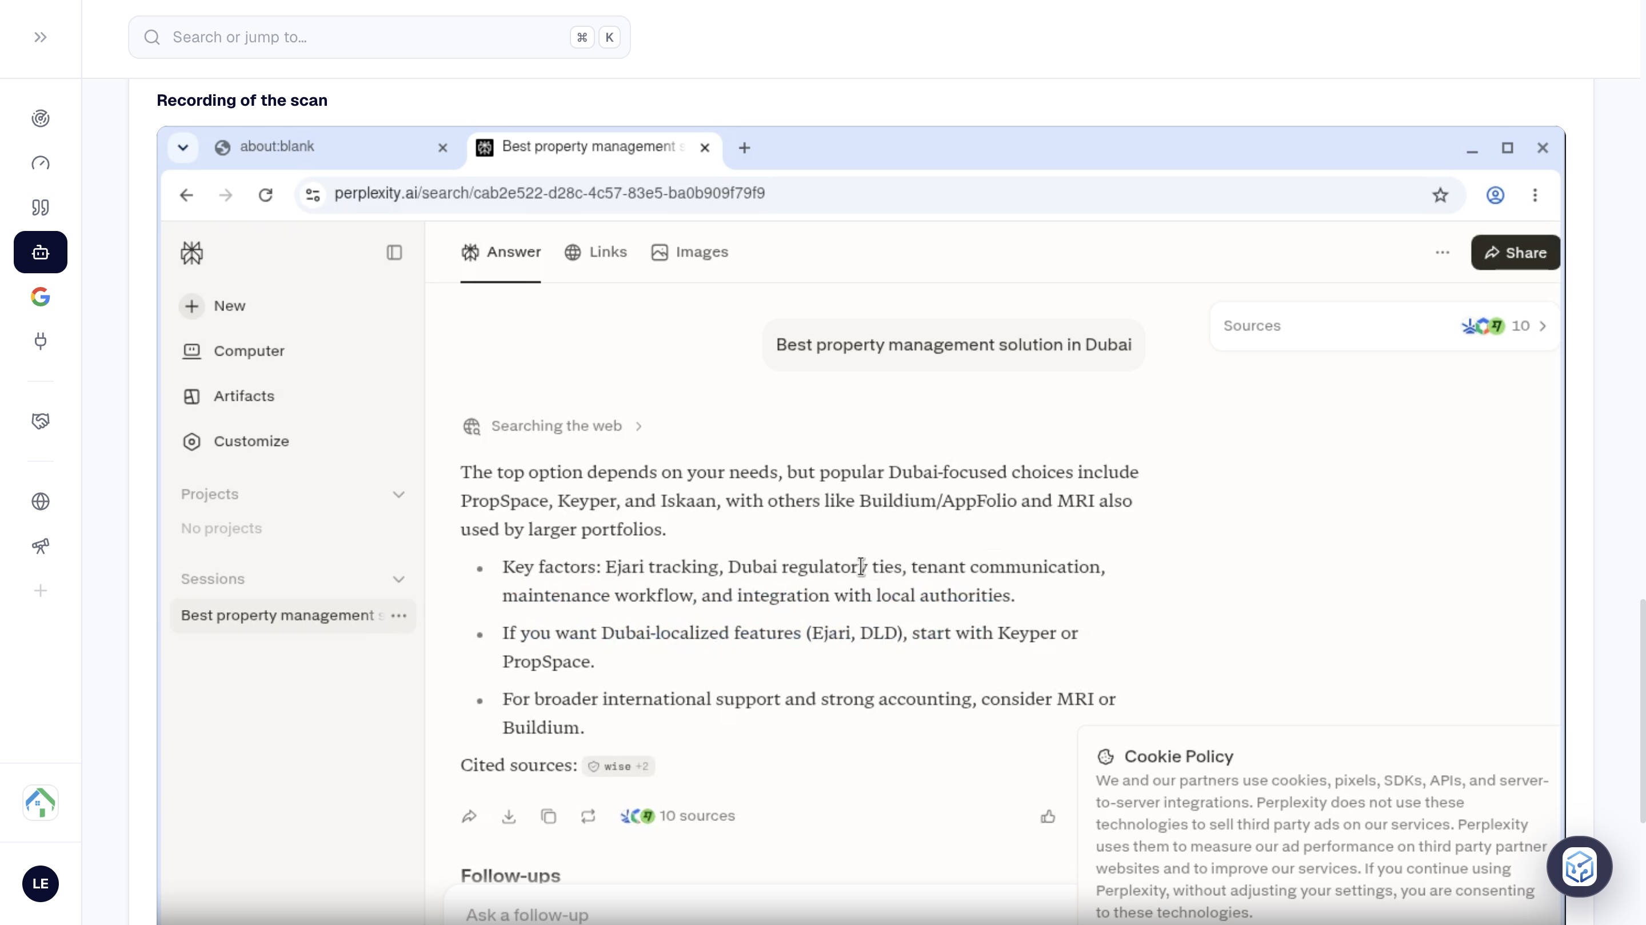Click the Best property management solution query bubble
The height and width of the screenshot is (925, 1646).
(x=953, y=345)
